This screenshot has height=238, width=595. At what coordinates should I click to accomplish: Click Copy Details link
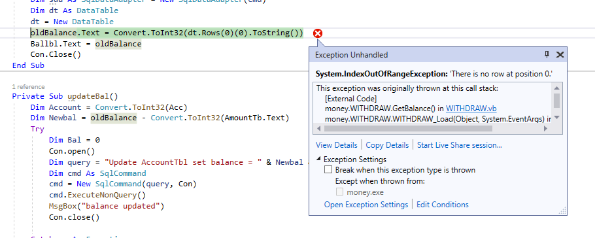[x=387, y=145]
